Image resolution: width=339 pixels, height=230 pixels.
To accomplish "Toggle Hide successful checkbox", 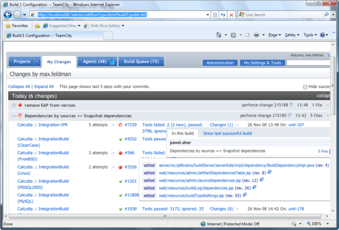I will 305,87.
